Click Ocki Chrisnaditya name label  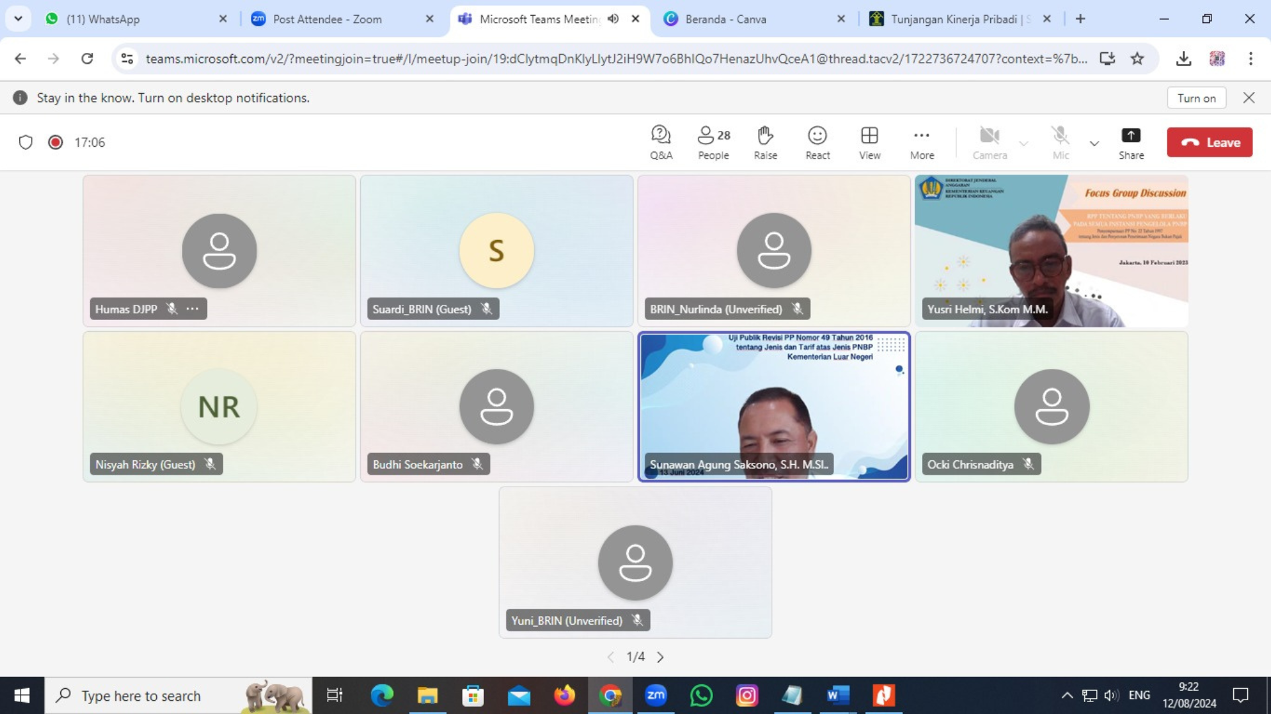(970, 465)
